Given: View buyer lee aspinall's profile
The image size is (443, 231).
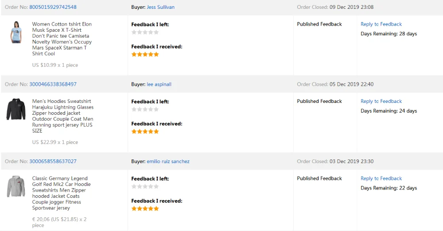Looking at the screenshot, I should [x=159, y=84].
